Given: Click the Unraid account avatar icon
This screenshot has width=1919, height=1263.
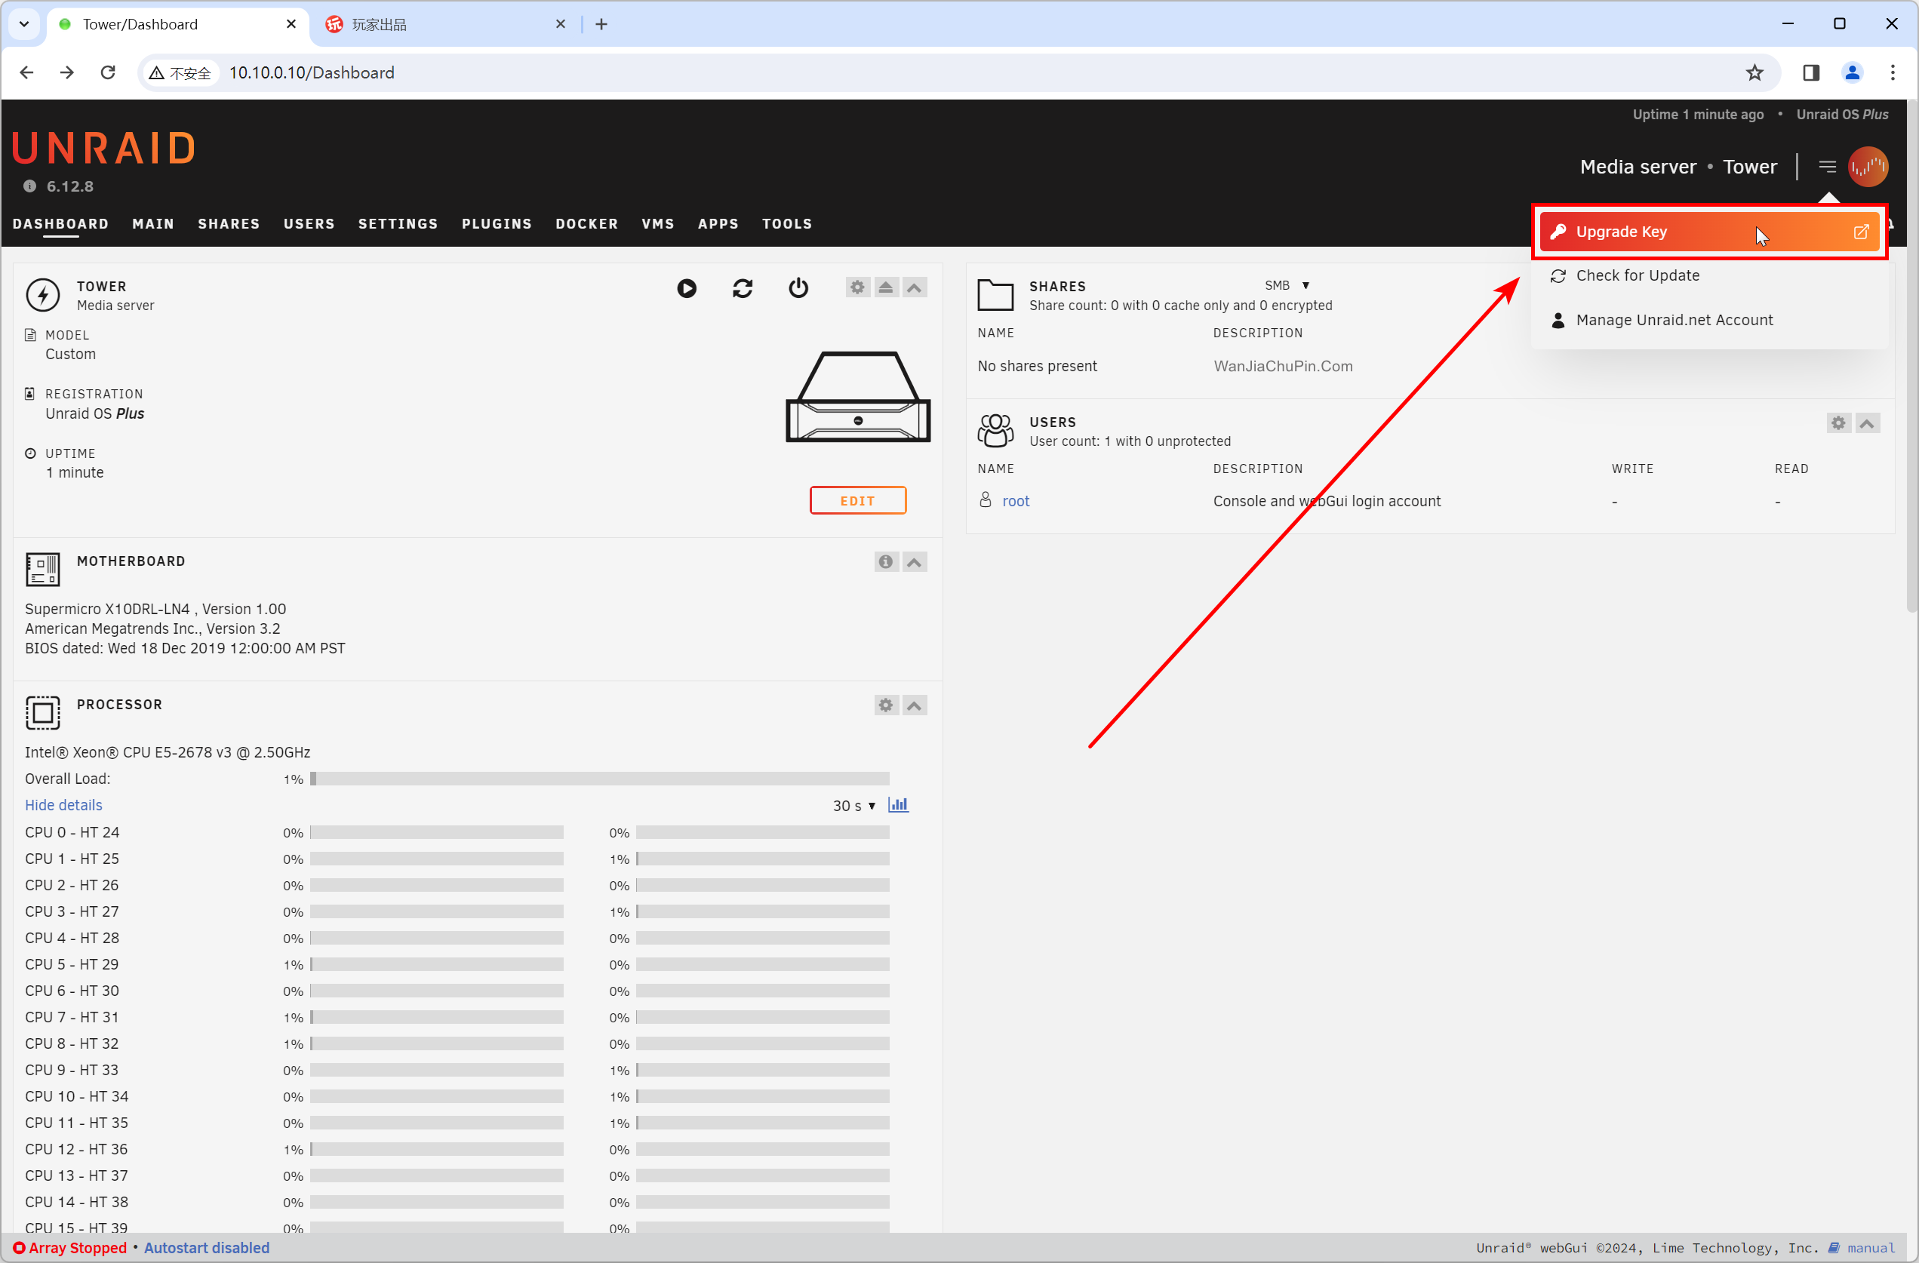Looking at the screenshot, I should (1868, 167).
